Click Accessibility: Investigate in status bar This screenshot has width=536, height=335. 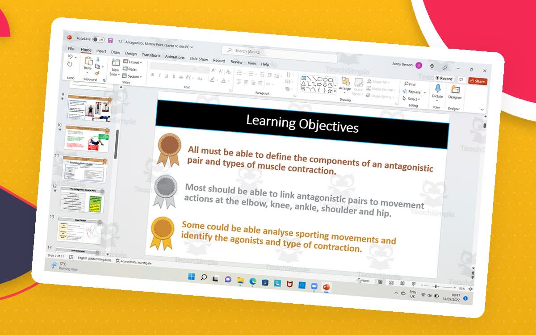coord(134,263)
